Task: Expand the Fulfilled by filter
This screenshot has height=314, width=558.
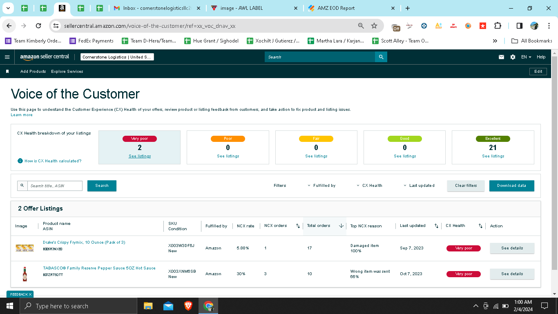Action: point(321,186)
